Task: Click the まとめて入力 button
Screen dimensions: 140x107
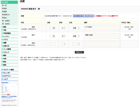Action: click(89, 16)
